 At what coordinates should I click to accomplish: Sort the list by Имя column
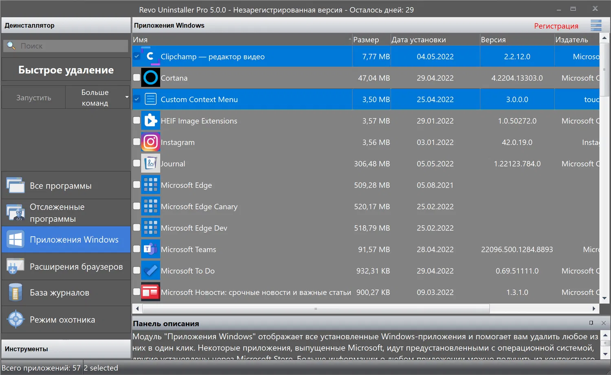point(242,39)
